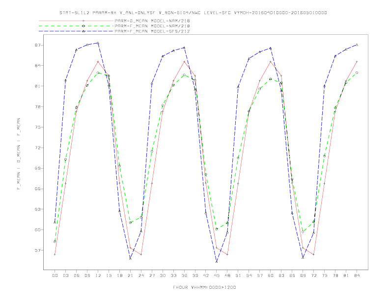Screen dimensions: 389x300
Task: Click y-axis tick label 72
Action: tap(38, 148)
